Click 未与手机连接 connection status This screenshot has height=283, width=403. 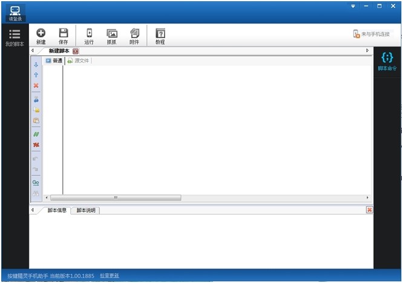point(372,34)
